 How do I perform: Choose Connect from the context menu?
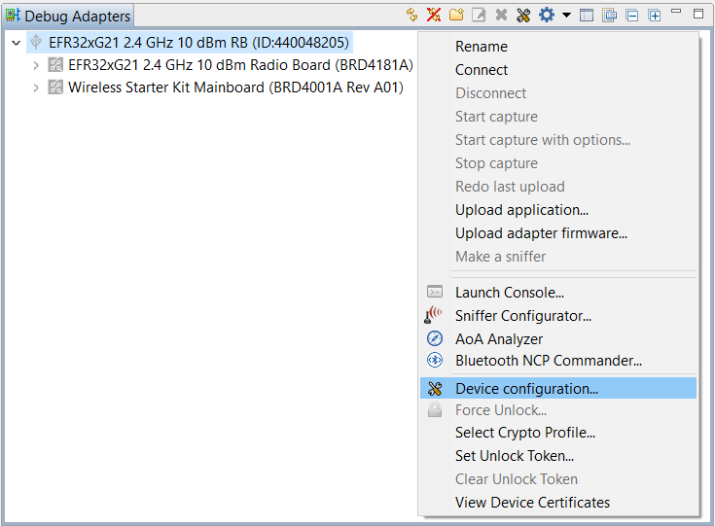[x=482, y=70]
